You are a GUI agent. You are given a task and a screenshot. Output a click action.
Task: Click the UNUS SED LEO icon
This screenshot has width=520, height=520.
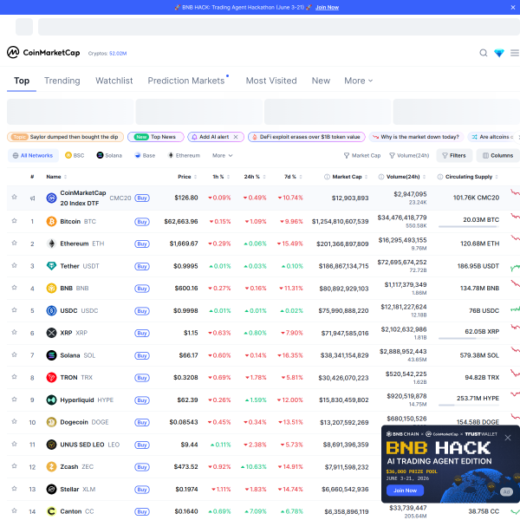(51, 445)
